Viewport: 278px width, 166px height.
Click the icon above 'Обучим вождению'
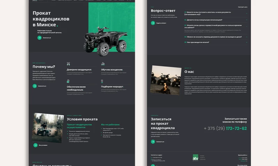tap(103, 64)
